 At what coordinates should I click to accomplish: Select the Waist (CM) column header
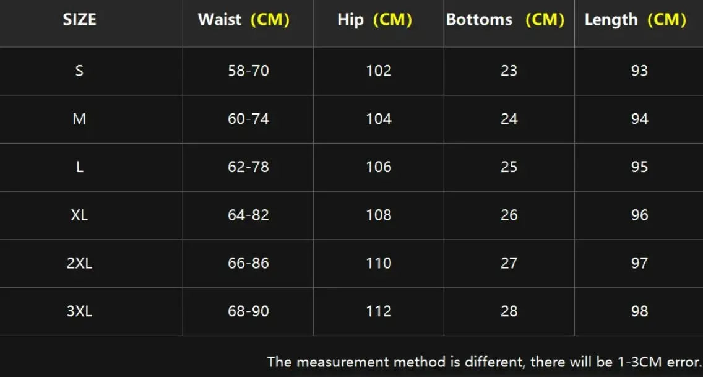[x=244, y=20]
